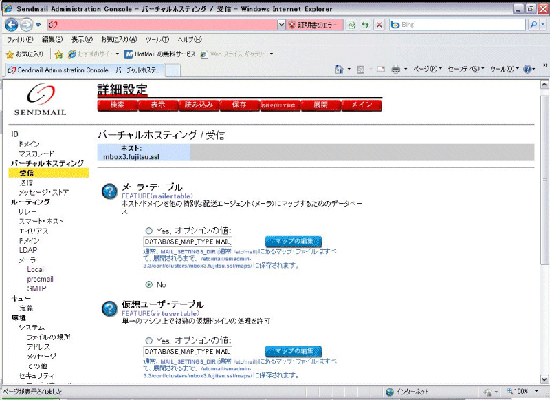Click the blank new tab button
The width and height of the screenshot is (550, 400).
(173, 70)
